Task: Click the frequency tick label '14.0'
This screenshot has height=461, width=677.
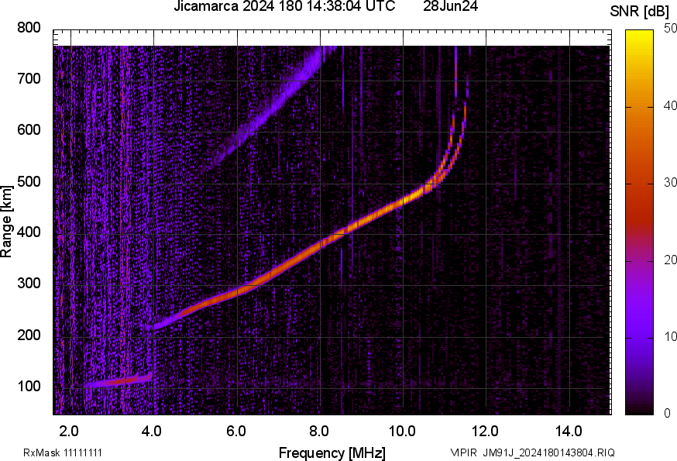Action: point(569,431)
